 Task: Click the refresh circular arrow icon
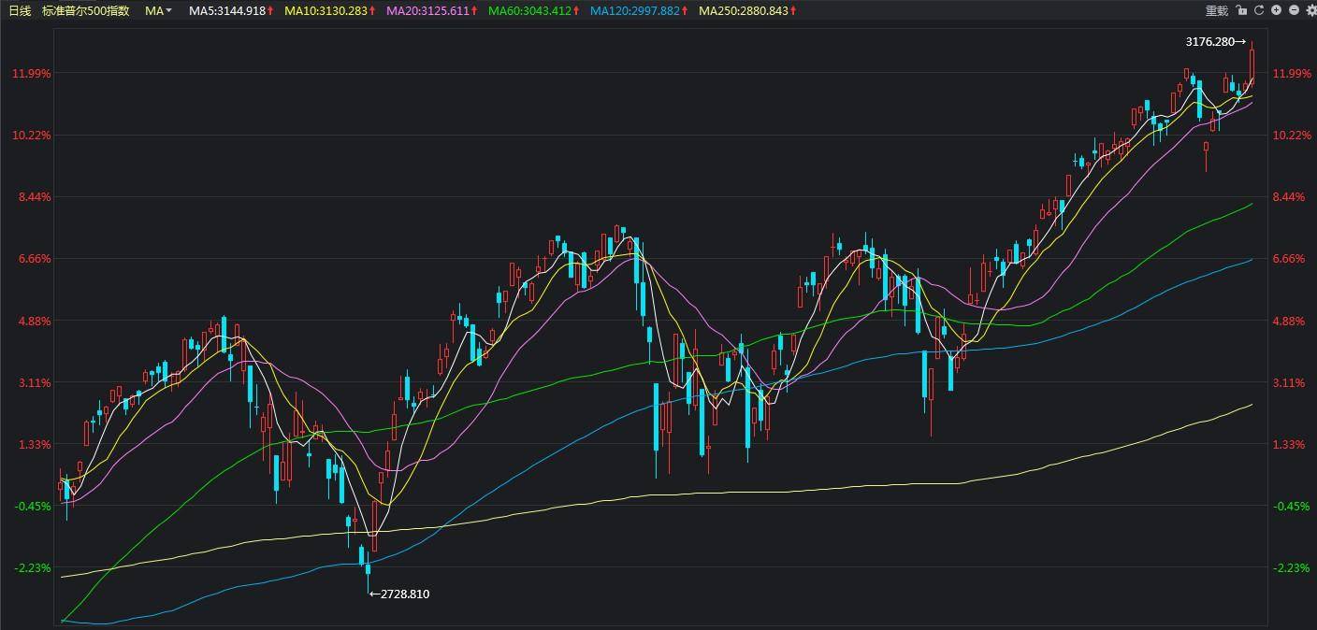[1259, 10]
